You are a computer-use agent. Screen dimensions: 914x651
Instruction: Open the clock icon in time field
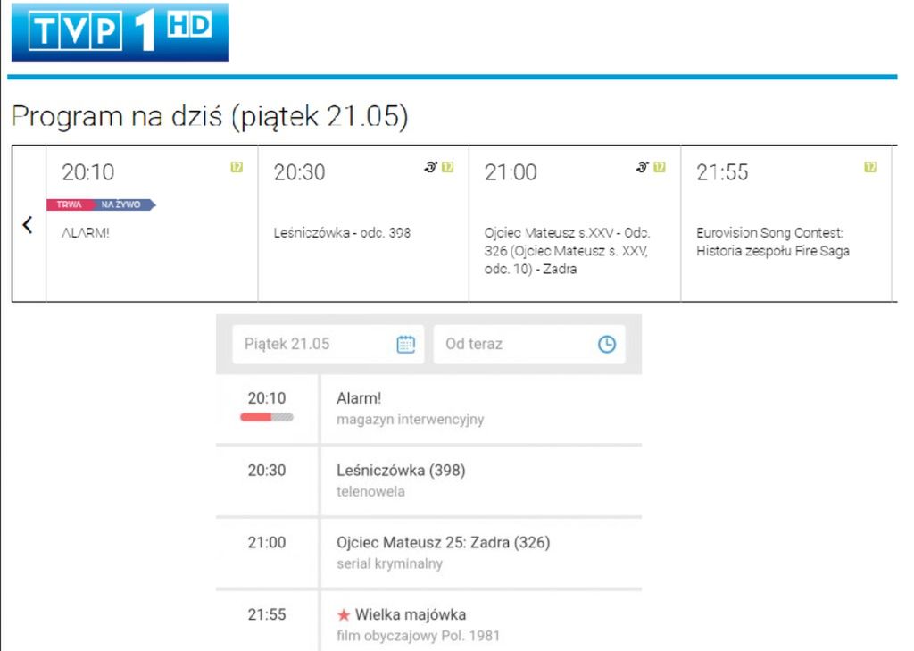607,344
